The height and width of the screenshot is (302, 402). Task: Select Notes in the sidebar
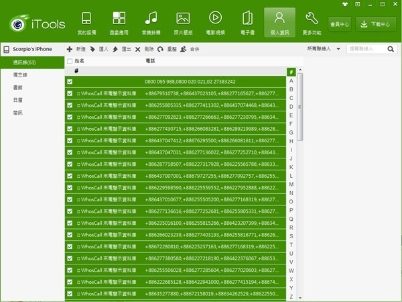32,75
